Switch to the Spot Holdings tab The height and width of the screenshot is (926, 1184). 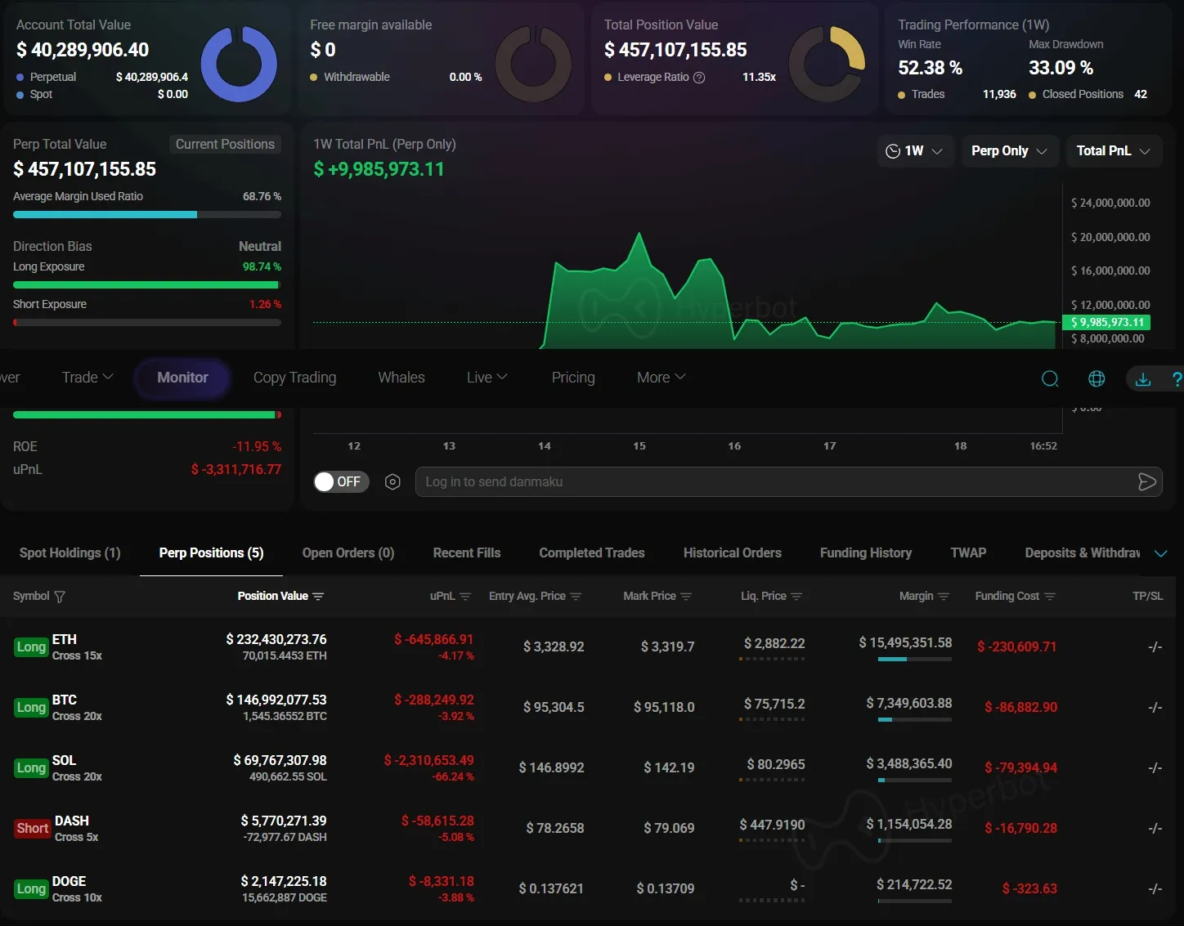(x=69, y=552)
